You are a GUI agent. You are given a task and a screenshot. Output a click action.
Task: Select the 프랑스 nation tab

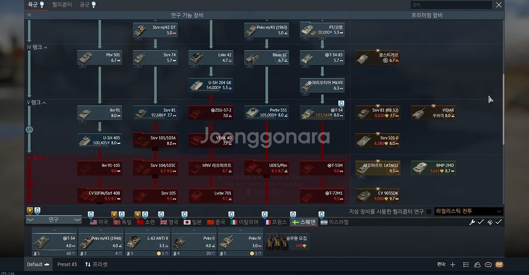point(275,222)
